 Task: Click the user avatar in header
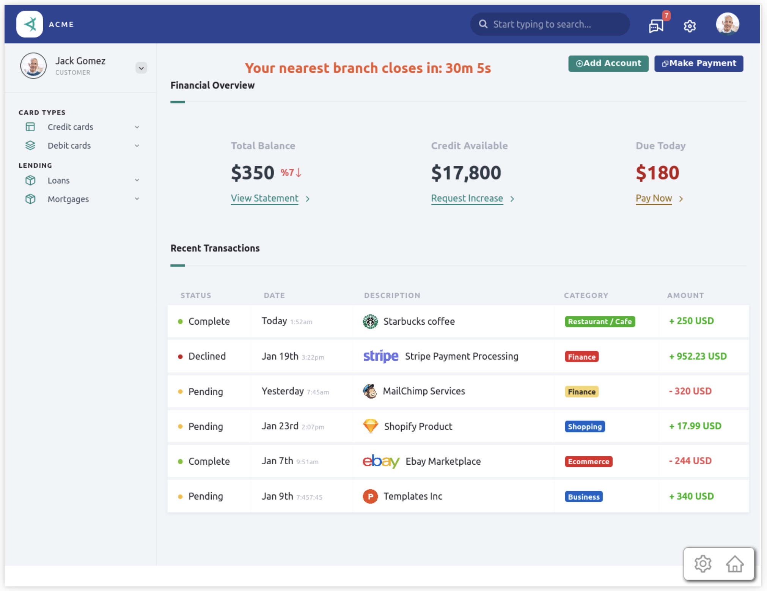[x=727, y=24]
